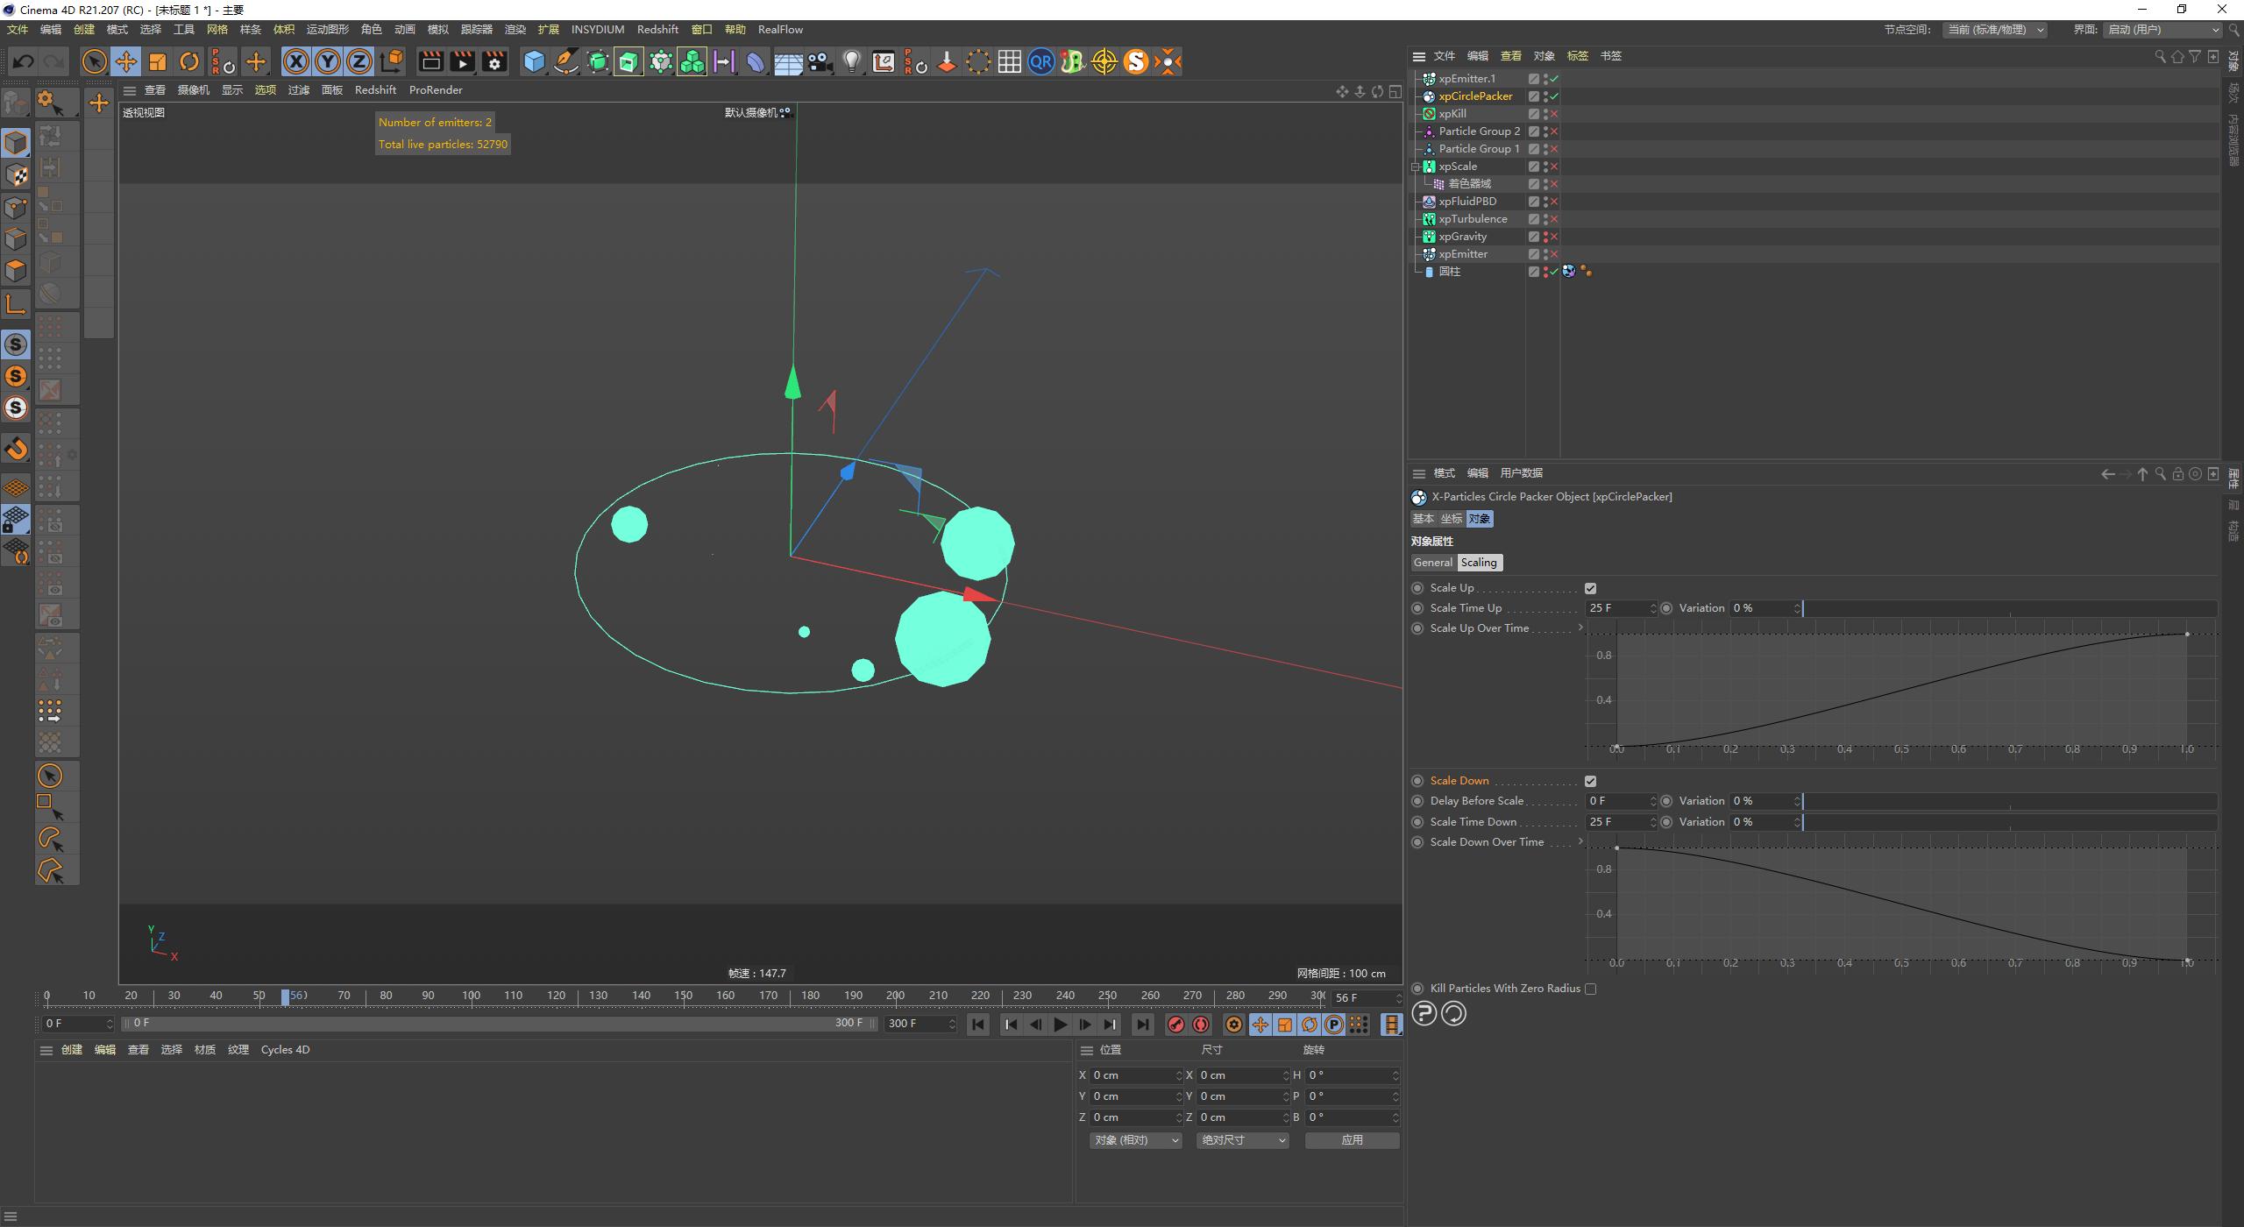Screen dimensions: 2244x1227
Task: Select the xpEmitter.1 object icon
Action: click(x=1429, y=79)
